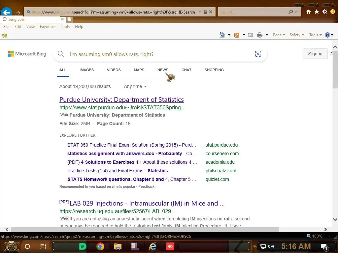
Task: Switch to the MAPS tab
Action: pos(139,70)
